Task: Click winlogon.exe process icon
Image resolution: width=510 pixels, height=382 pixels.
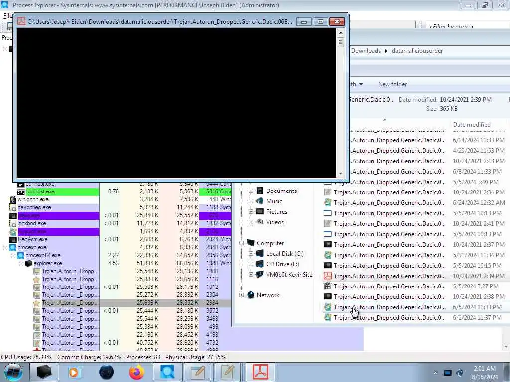Action: tap(13, 200)
